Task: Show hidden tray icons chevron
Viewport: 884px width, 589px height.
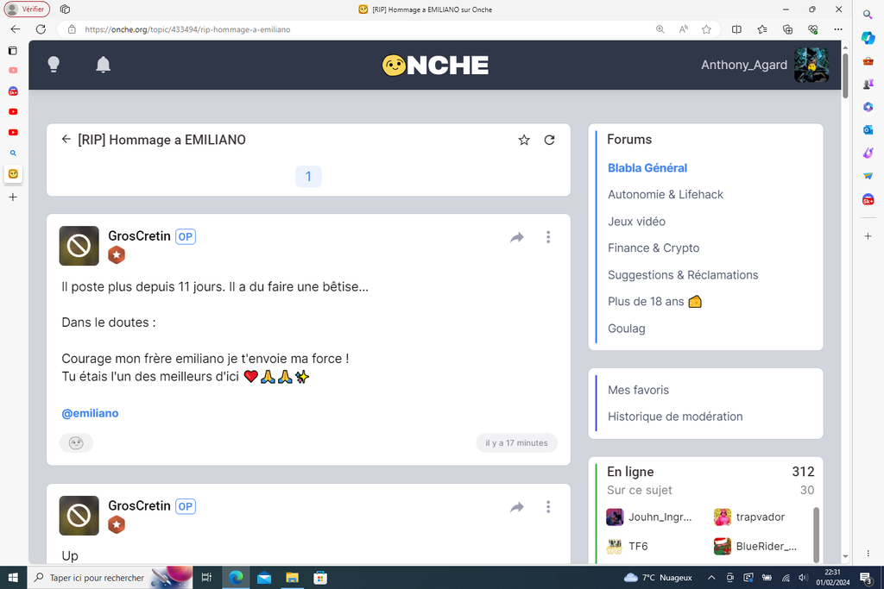Action: (x=711, y=578)
